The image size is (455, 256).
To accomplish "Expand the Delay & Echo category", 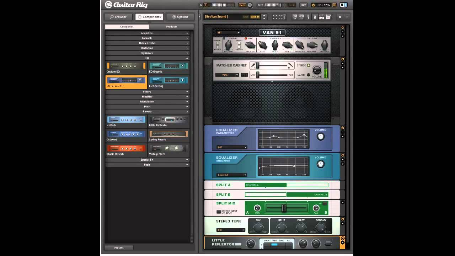I will [x=147, y=43].
